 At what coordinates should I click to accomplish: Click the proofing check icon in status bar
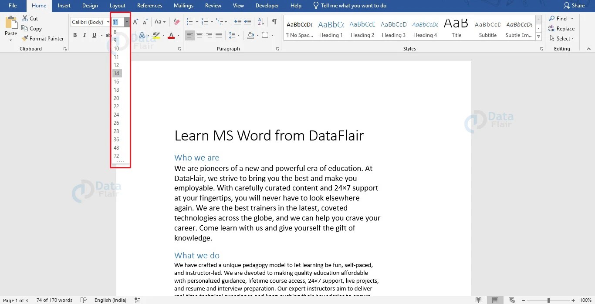tap(83, 300)
